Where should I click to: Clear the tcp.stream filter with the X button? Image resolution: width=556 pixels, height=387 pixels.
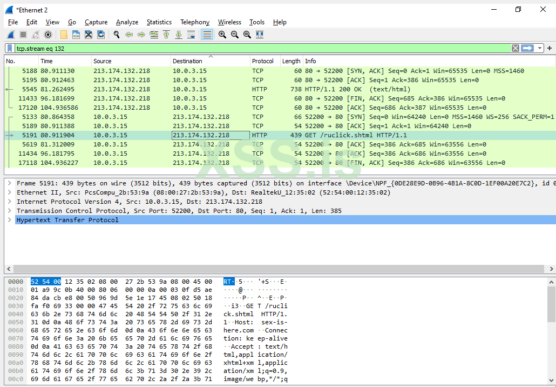point(515,48)
